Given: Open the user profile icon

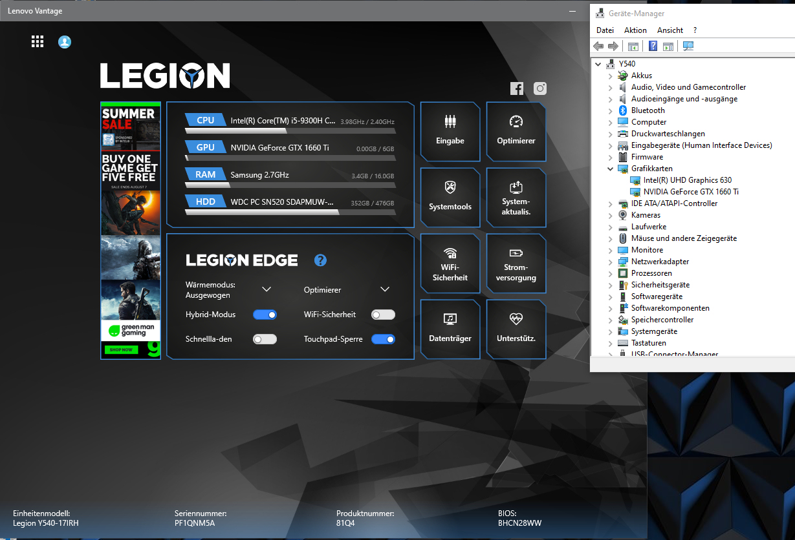Looking at the screenshot, I should click(65, 42).
